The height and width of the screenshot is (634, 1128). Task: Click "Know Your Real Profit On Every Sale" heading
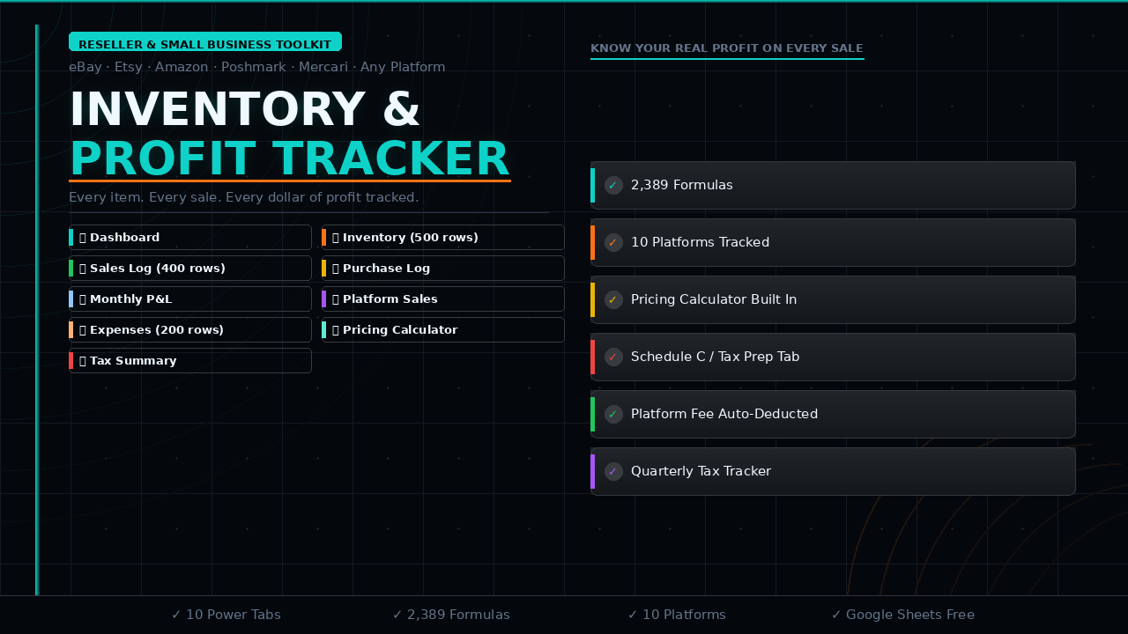tap(727, 48)
